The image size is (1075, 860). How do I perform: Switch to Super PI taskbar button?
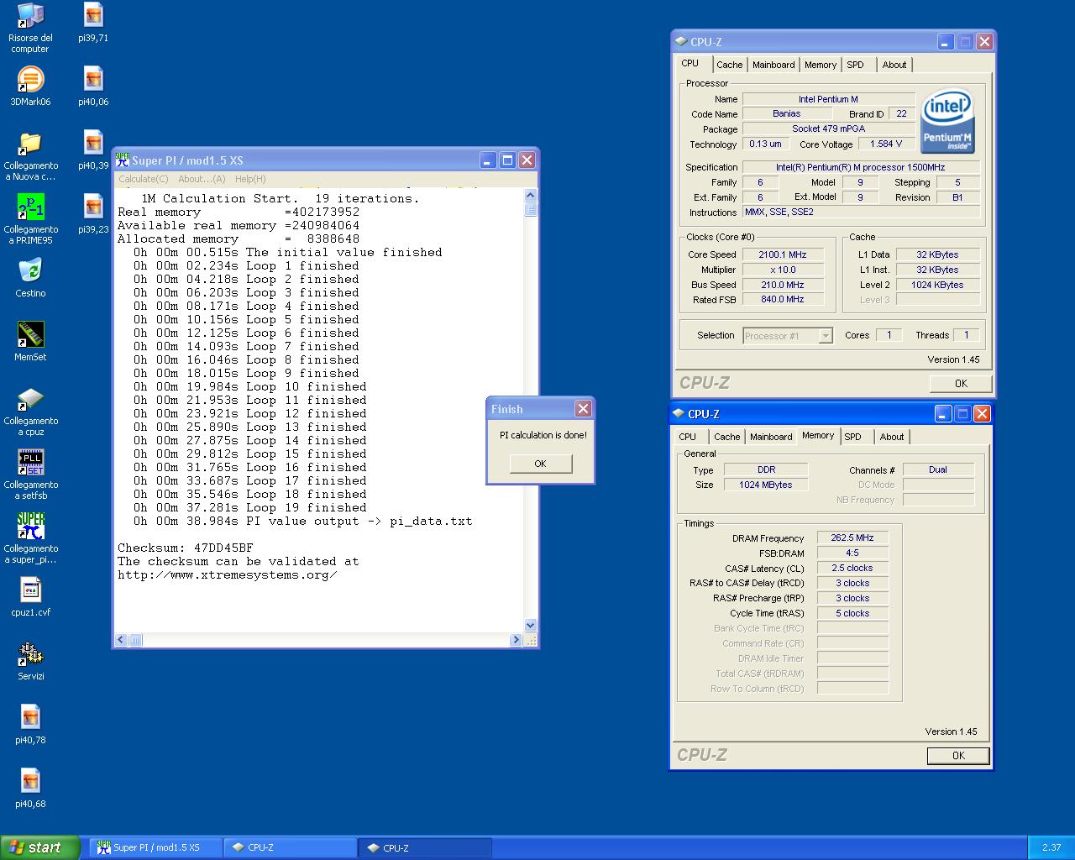(x=156, y=847)
